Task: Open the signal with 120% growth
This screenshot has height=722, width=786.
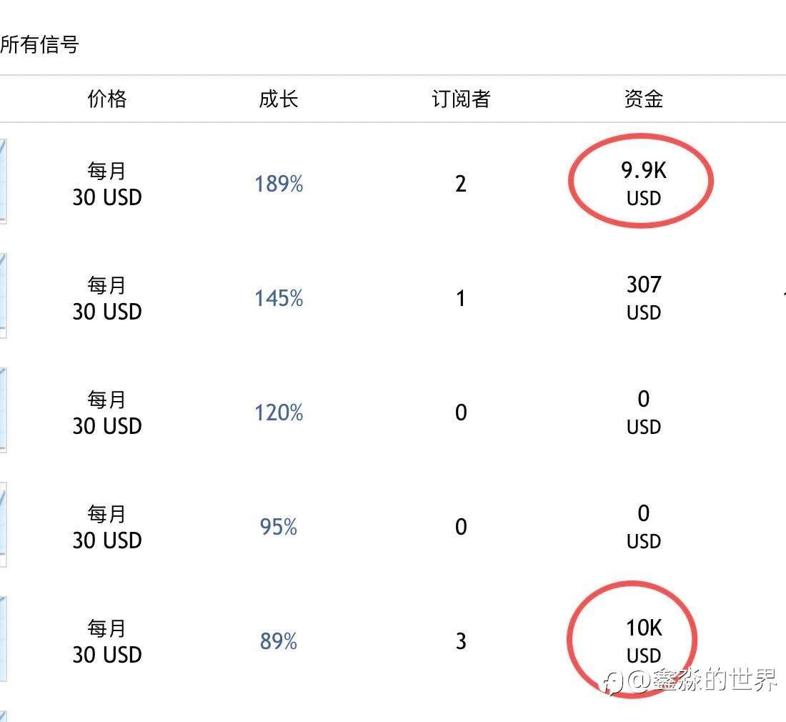Action: [x=279, y=412]
